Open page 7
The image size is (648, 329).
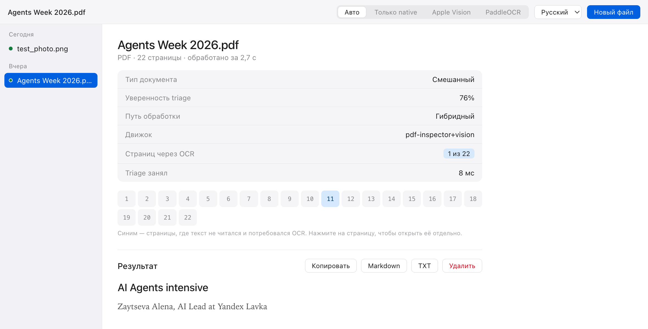coord(249,199)
